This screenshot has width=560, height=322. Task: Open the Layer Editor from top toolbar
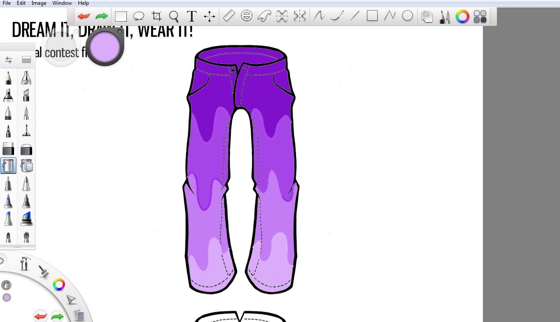[x=427, y=17]
